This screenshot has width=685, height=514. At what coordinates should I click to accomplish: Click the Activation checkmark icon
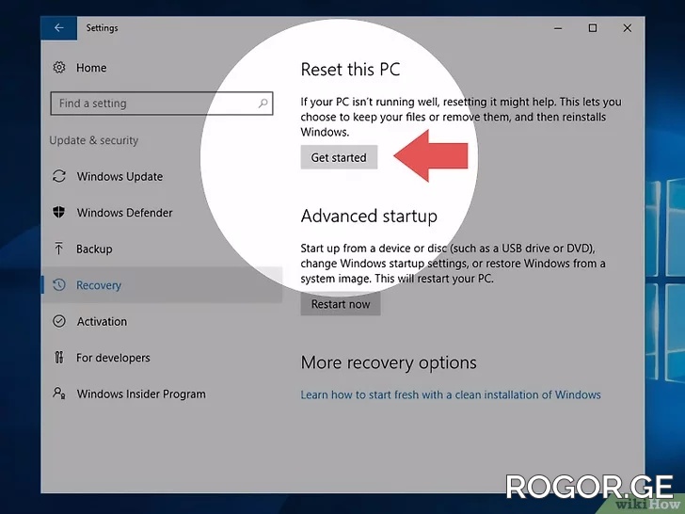coord(59,321)
